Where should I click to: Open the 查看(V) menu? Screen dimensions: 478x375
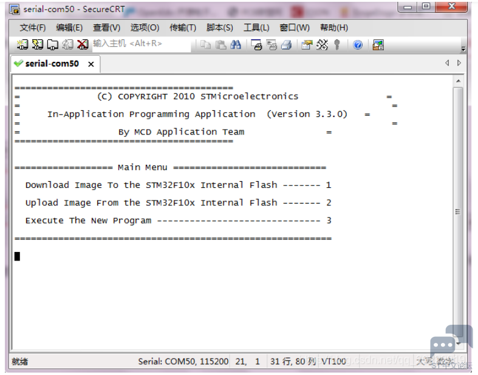tap(106, 28)
